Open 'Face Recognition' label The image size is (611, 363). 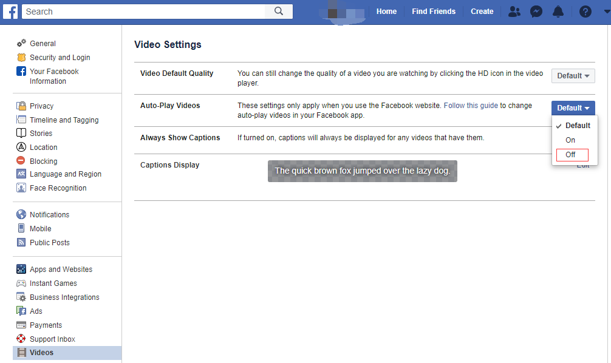(x=58, y=188)
